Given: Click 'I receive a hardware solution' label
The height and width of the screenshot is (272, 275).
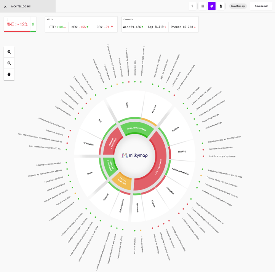Looking at the screenshot, I should click(191, 229).
